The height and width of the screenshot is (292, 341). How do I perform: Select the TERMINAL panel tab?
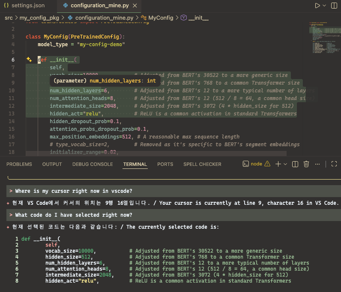pos(135,164)
